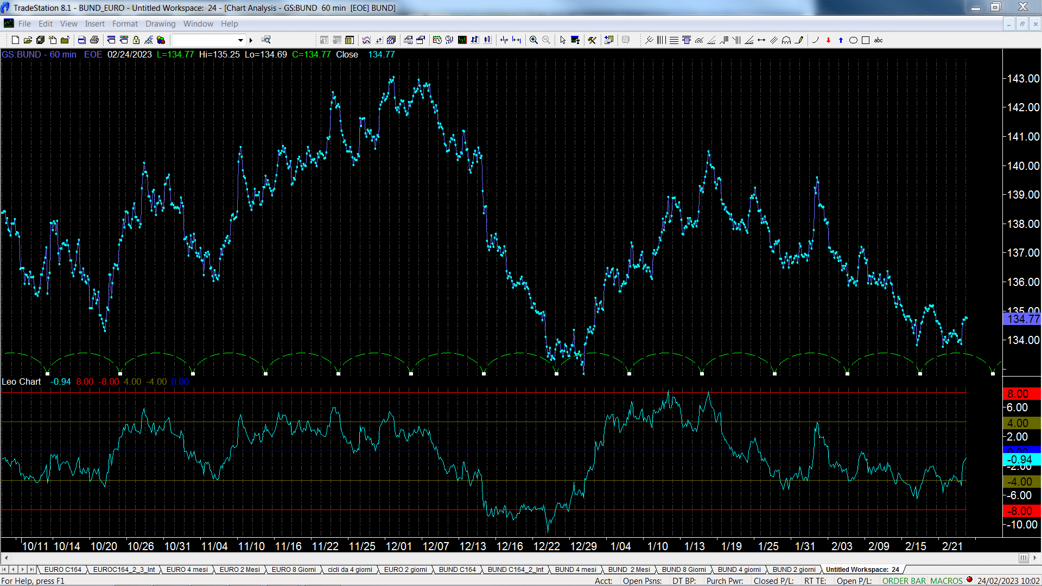Viewport: 1042px width, 586px height.
Task: Click MACROS in the status bar
Action: click(x=946, y=581)
